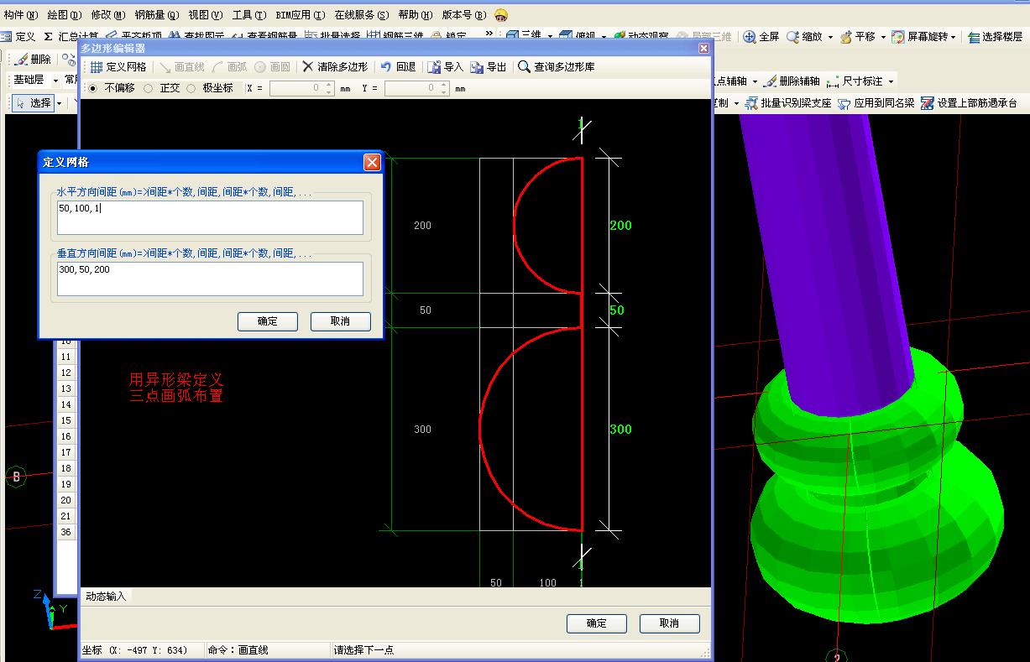Open the 俯视 view dropdown arrow
This screenshot has height=662, width=1030.
tap(604, 37)
